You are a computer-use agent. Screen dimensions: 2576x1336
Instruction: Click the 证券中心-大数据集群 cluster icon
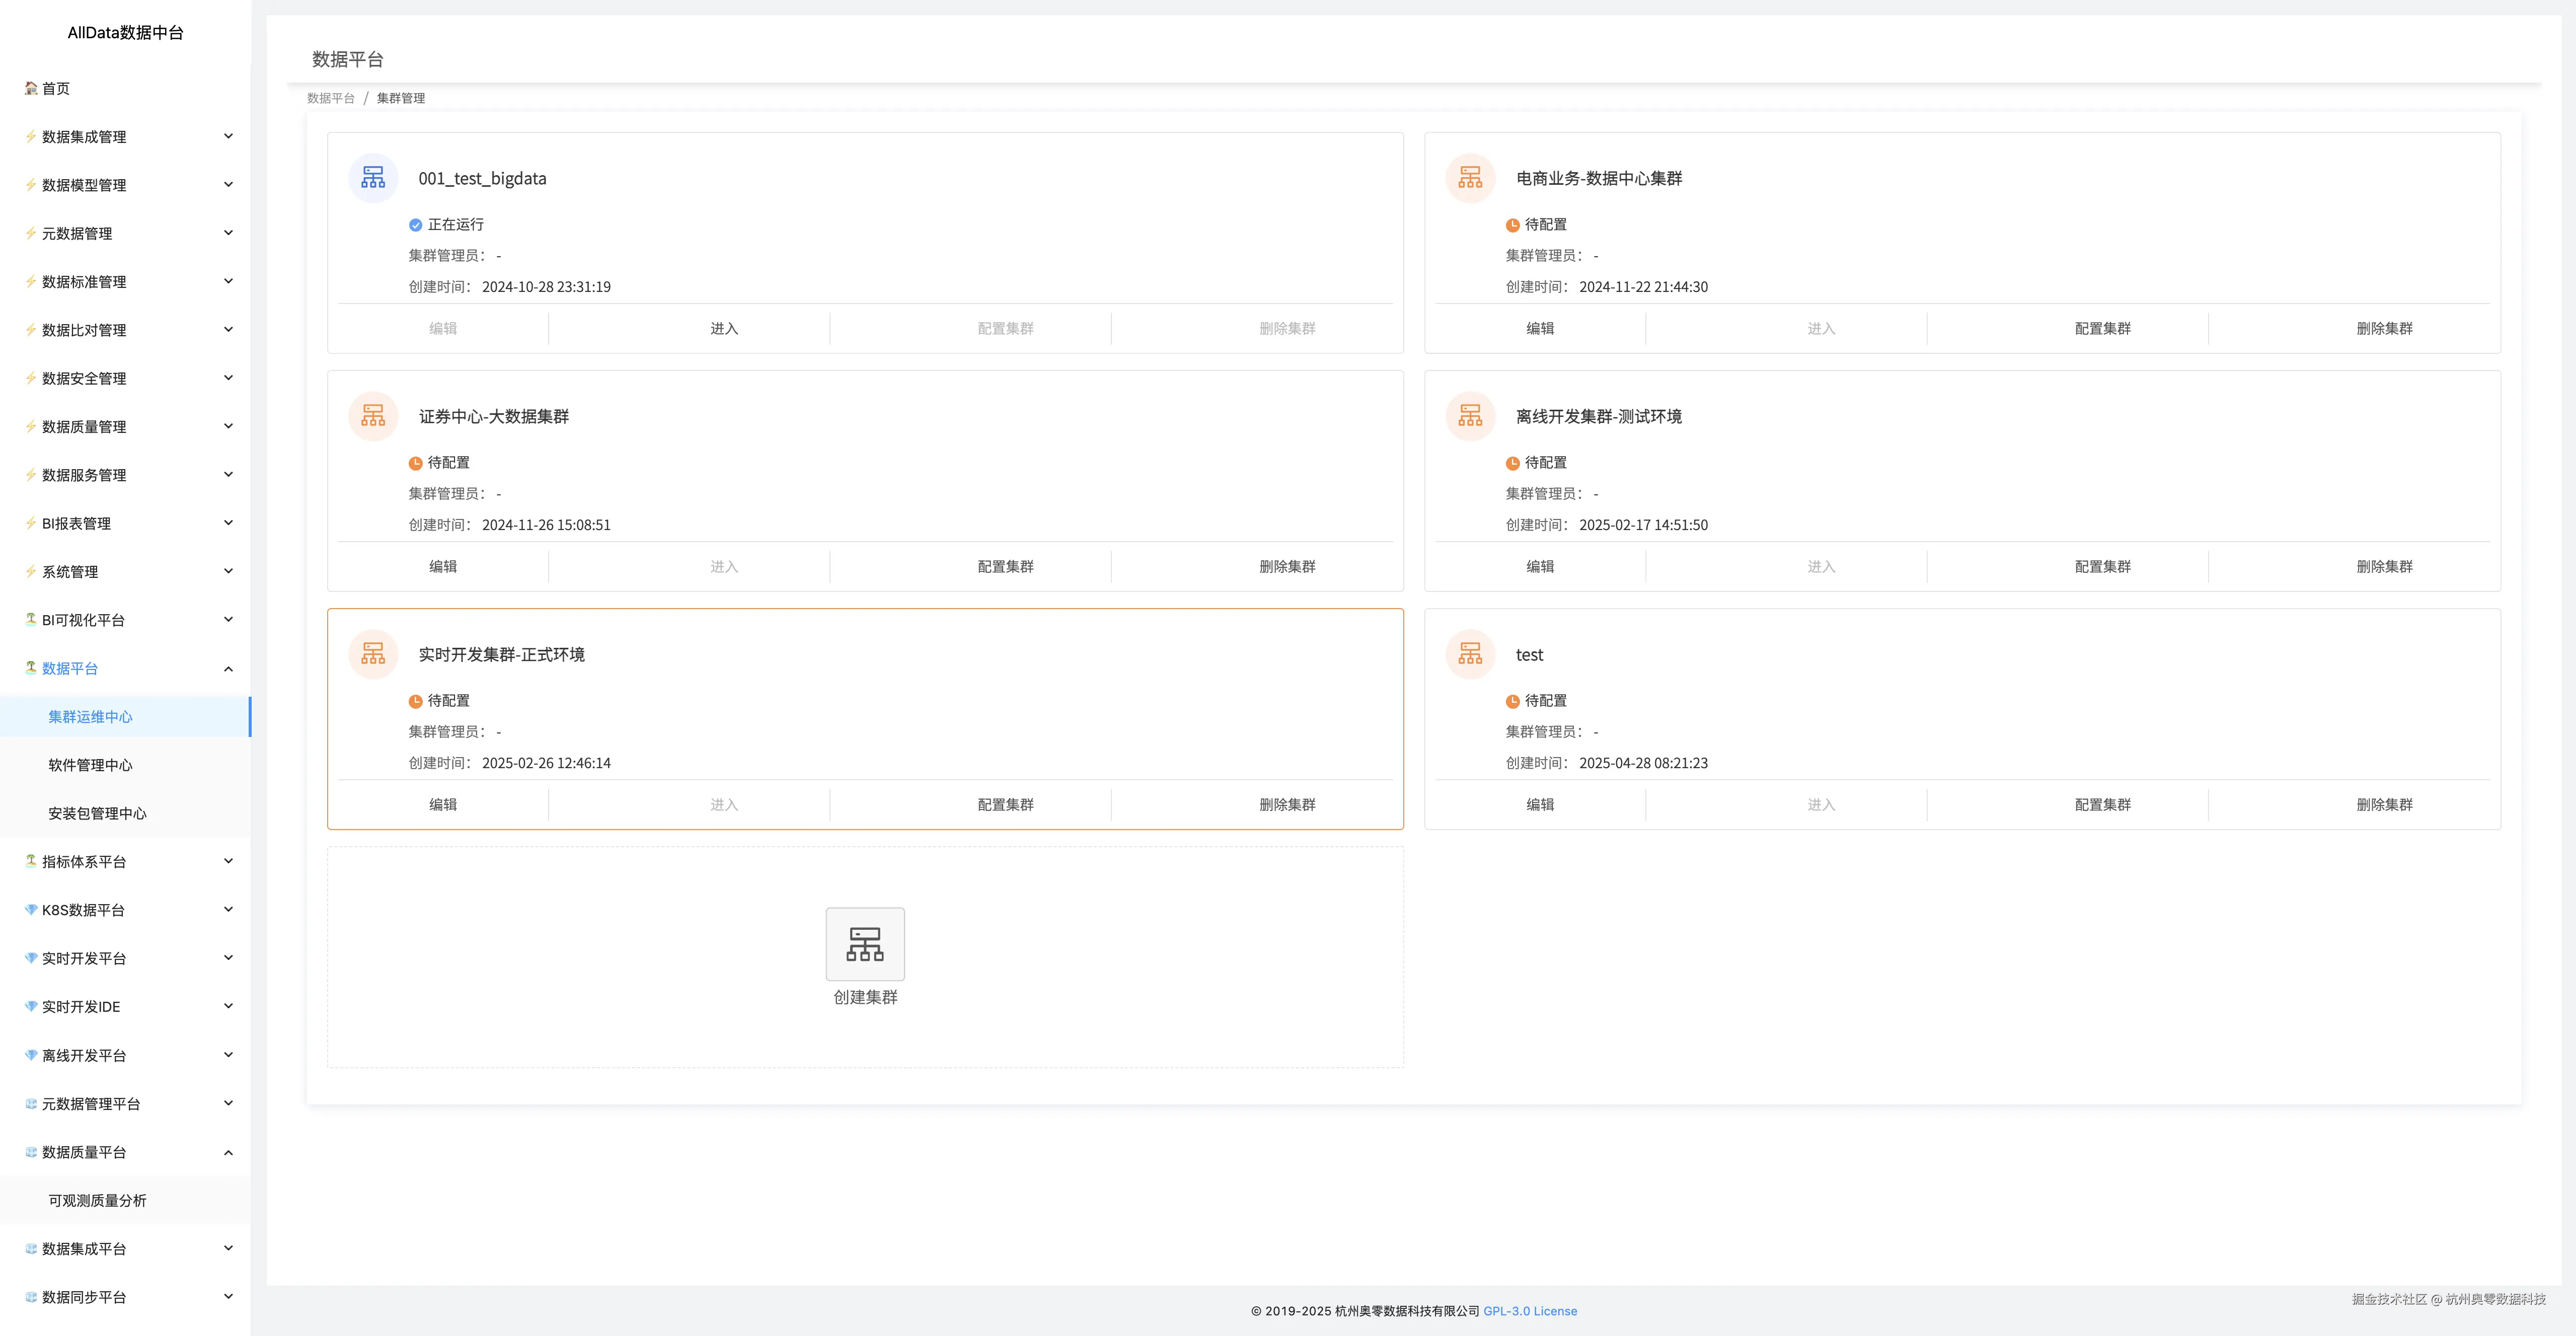click(373, 416)
